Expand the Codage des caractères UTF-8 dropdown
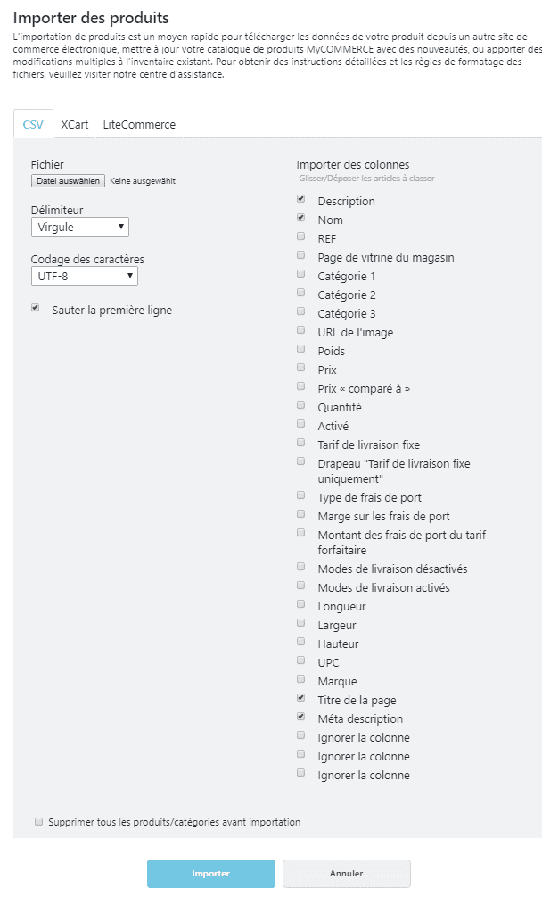Viewport: 542px width, 897px height. (x=85, y=276)
